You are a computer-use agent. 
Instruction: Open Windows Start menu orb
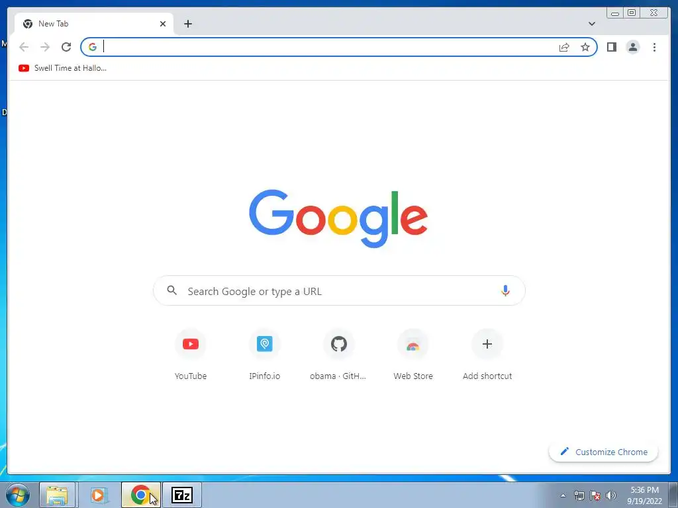[x=17, y=495]
